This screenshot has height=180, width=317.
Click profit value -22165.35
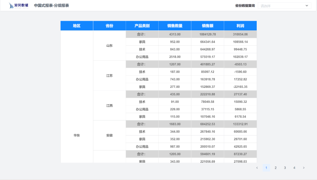[240, 87]
